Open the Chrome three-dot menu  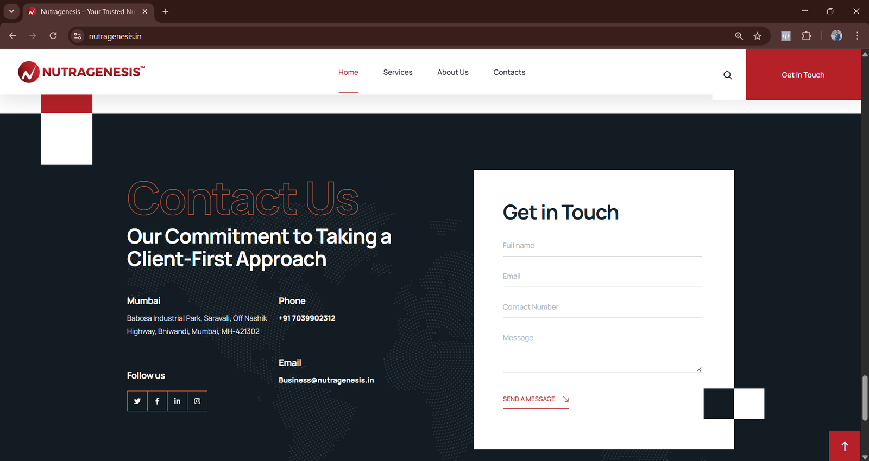pos(857,36)
